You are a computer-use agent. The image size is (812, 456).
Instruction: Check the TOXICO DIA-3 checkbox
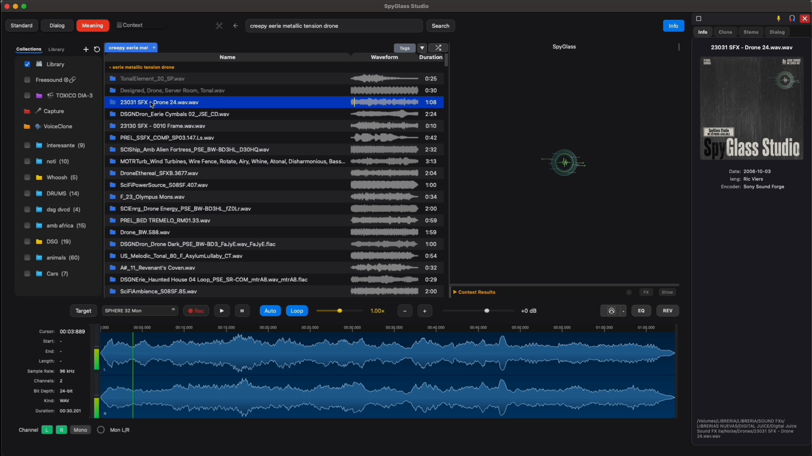click(x=27, y=95)
